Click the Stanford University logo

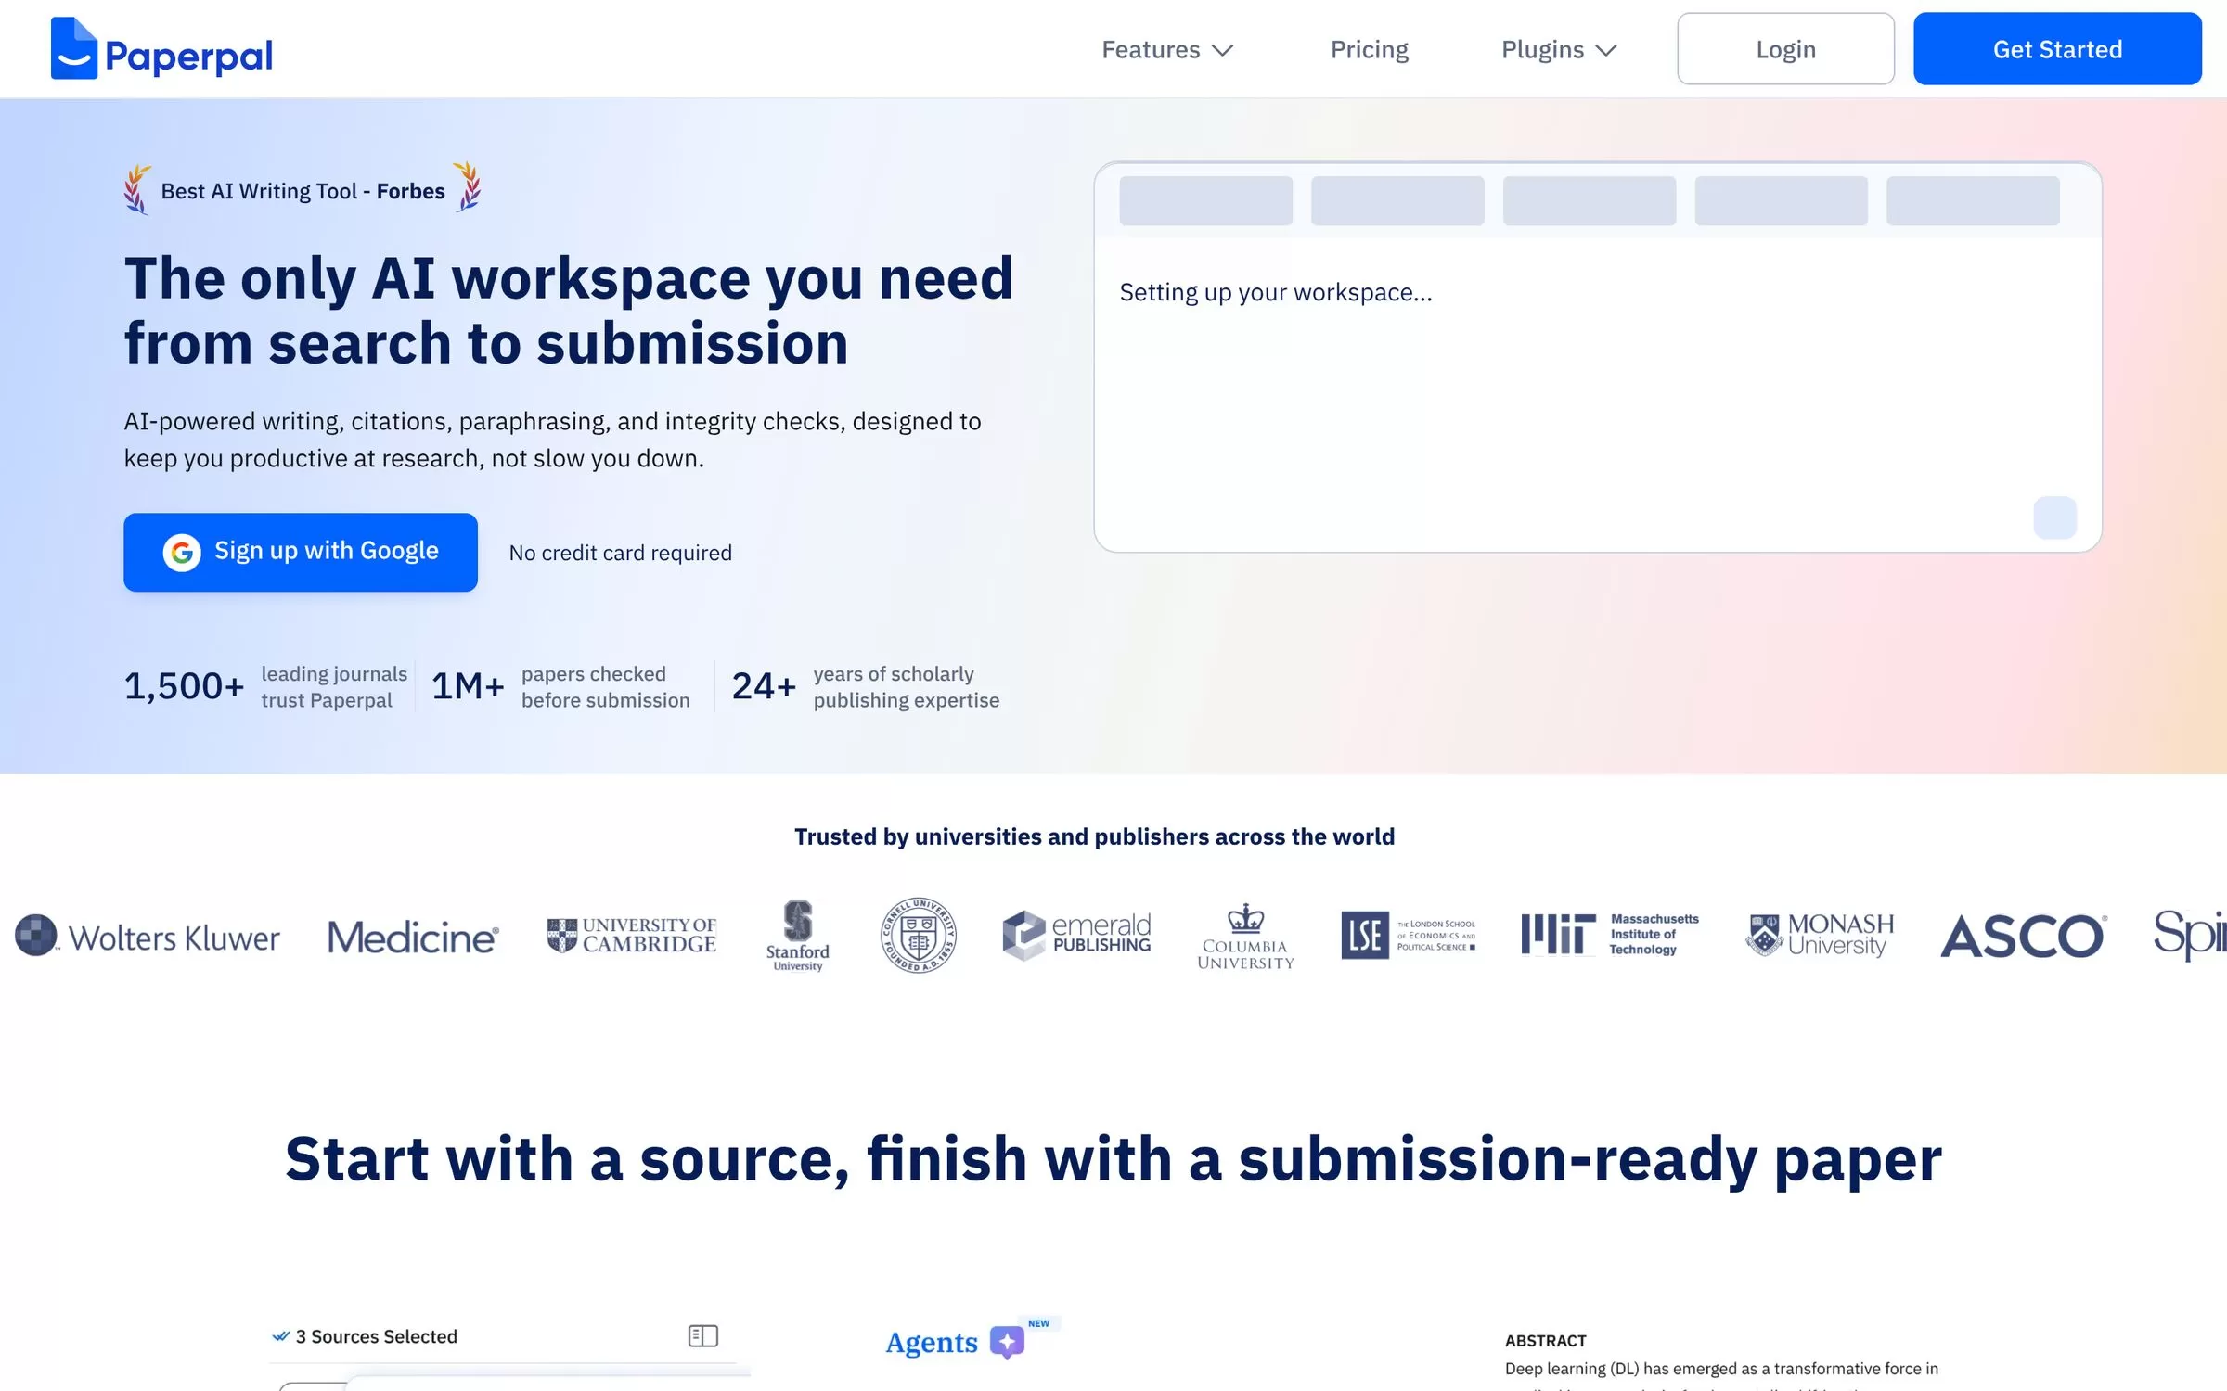coord(798,935)
